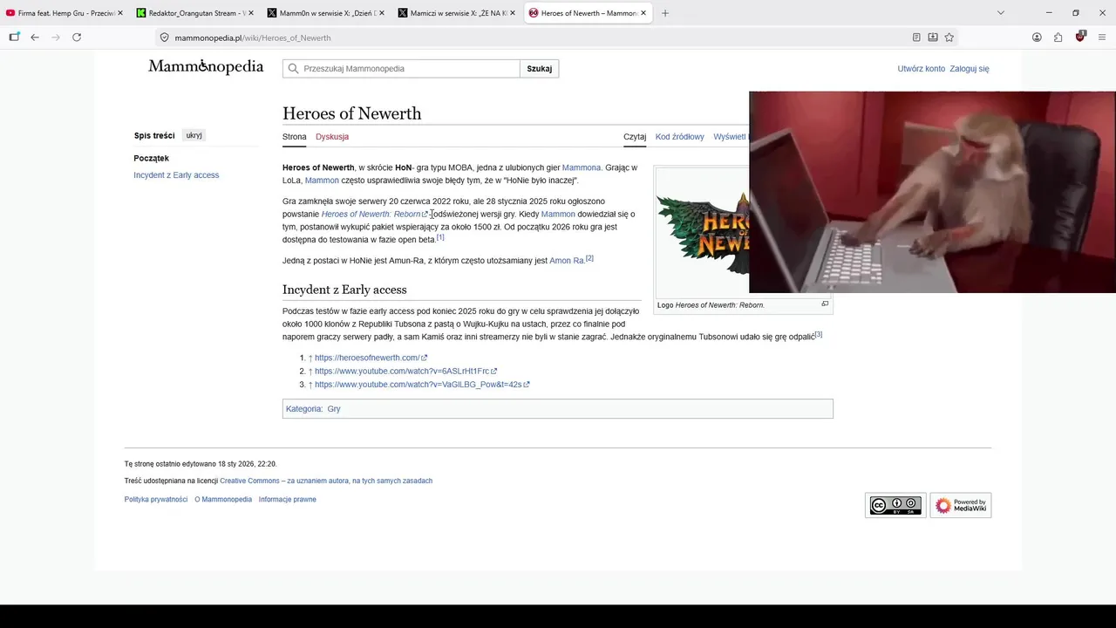Image resolution: width=1116 pixels, height=628 pixels.
Task: Click the Przeszukaj Mammonopedia search field
Action: click(401, 69)
